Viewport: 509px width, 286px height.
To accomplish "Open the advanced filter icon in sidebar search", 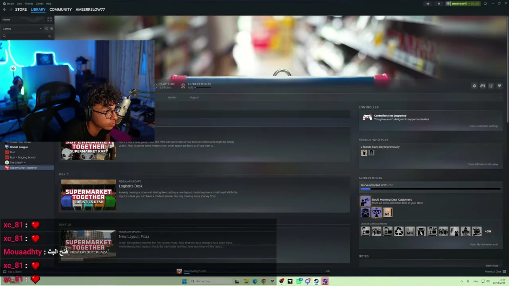I will pos(50,36).
